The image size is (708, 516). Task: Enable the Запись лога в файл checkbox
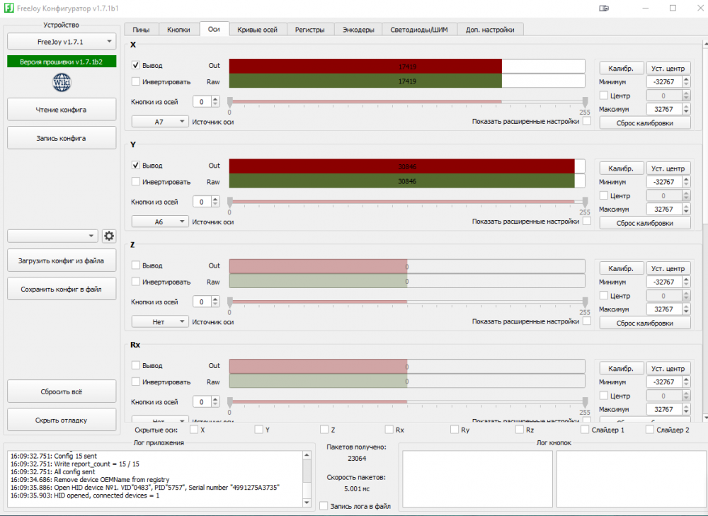pos(324,506)
